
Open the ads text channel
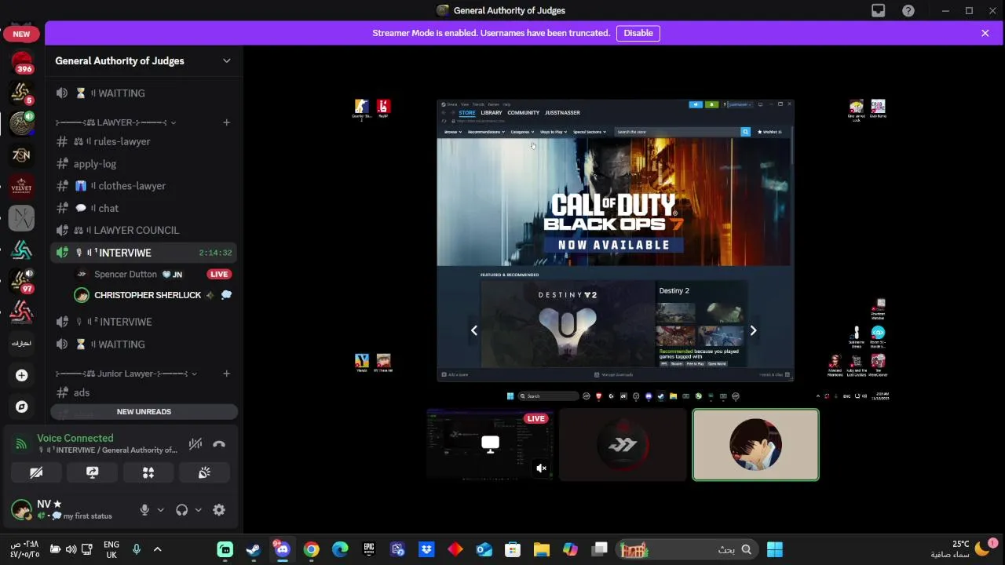pyautogui.click(x=144, y=392)
